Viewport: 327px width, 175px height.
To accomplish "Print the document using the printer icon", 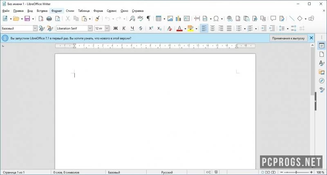I will (49, 18).
